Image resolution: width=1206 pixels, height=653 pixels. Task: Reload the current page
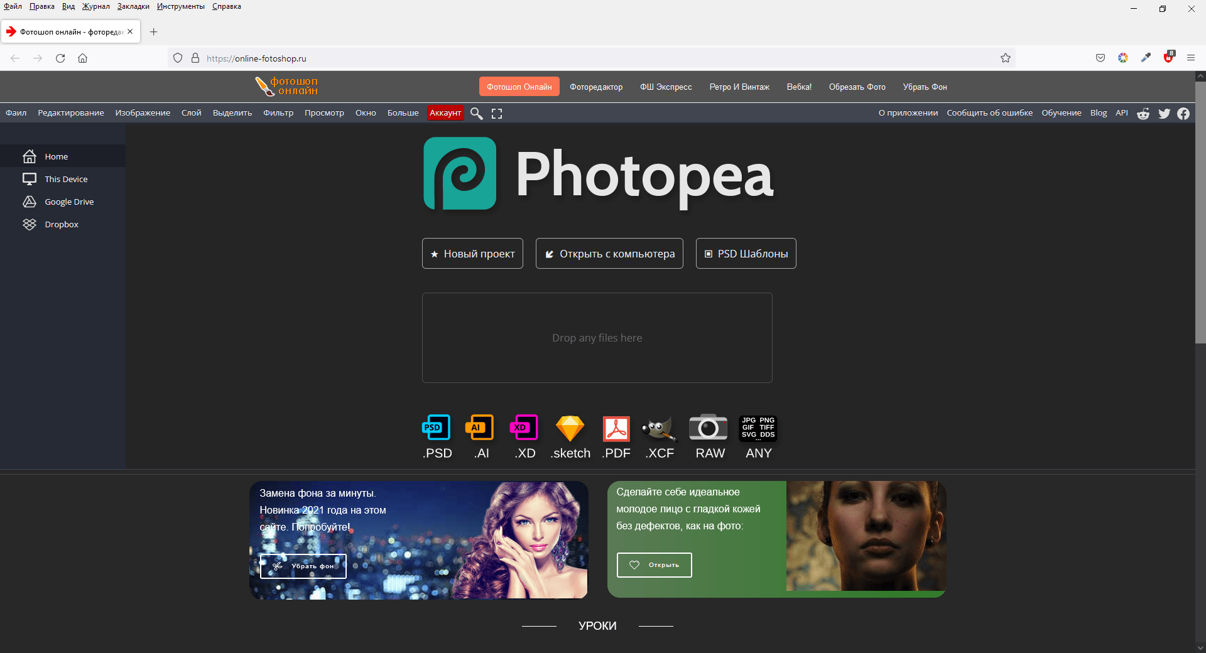click(x=60, y=58)
